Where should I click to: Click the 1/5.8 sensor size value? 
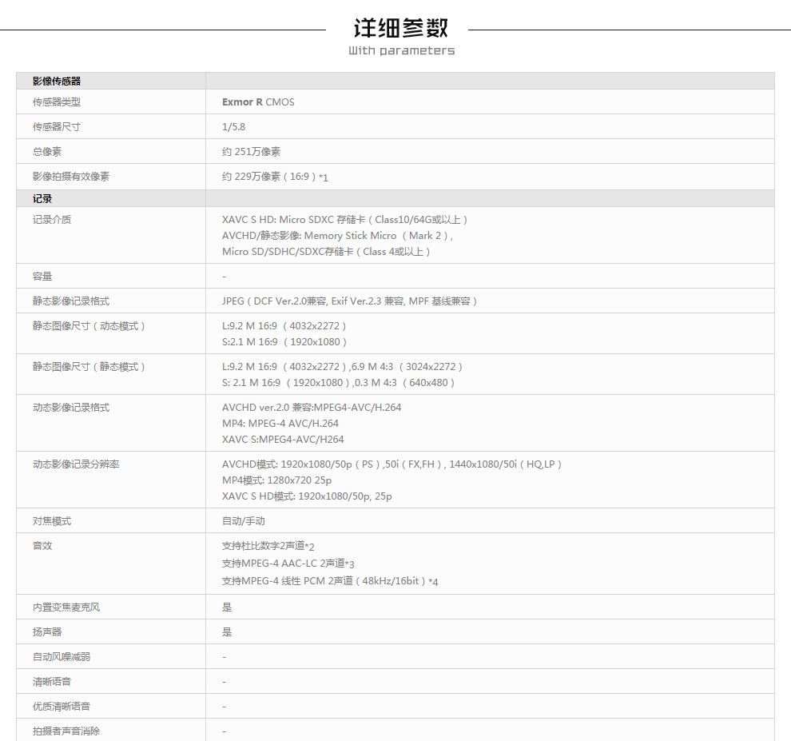click(x=233, y=126)
